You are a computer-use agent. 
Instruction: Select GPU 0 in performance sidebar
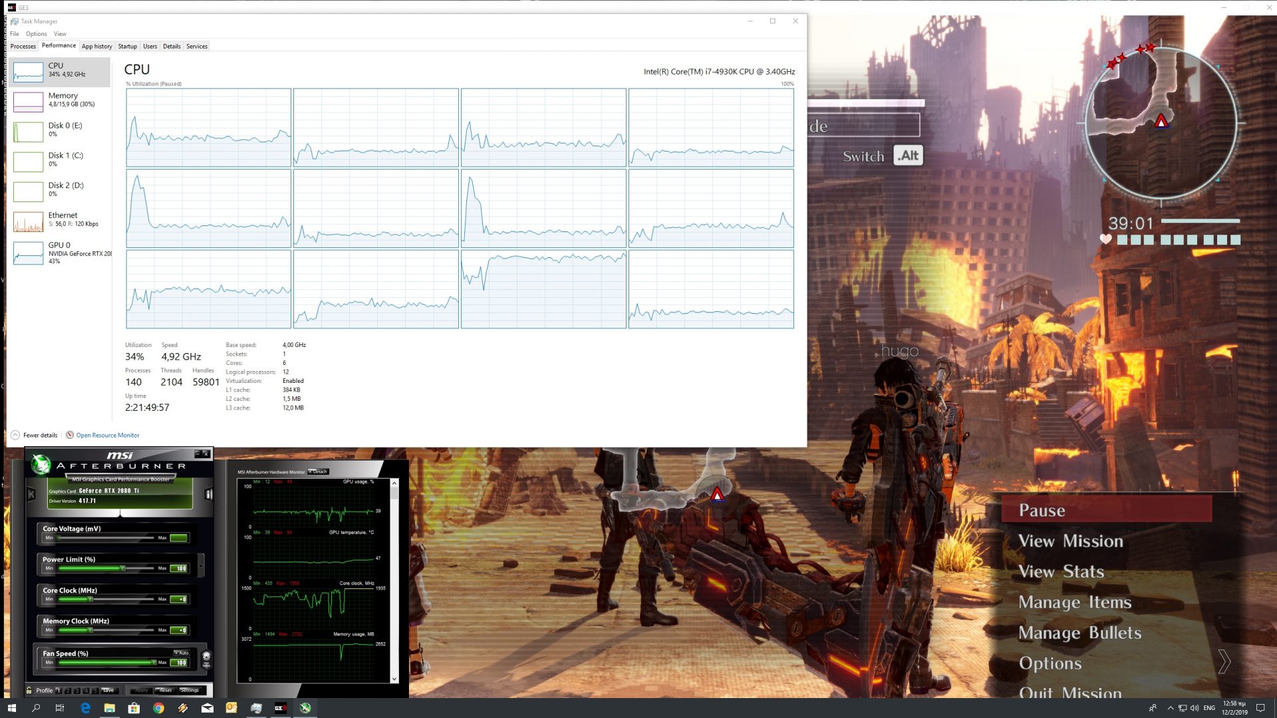click(x=60, y=253)
